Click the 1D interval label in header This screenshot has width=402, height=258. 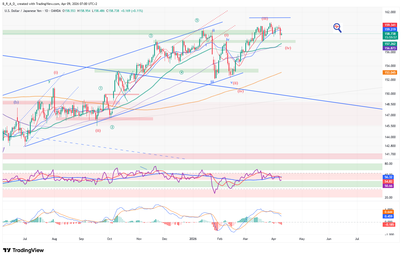[x=46, y=11]
